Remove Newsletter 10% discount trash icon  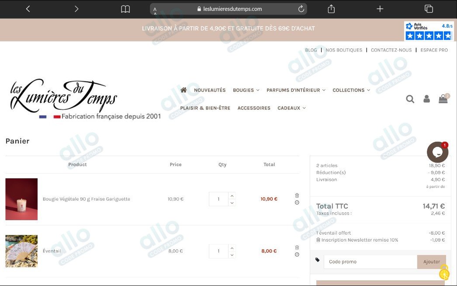[x=318, y=240]
